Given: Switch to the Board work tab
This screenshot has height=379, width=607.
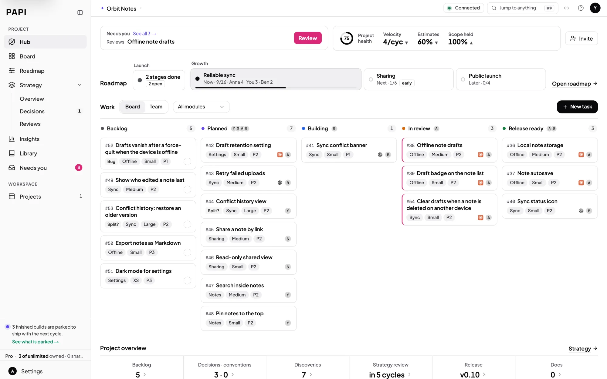Looking at the screenshot, I should click(x=133, y=107).
